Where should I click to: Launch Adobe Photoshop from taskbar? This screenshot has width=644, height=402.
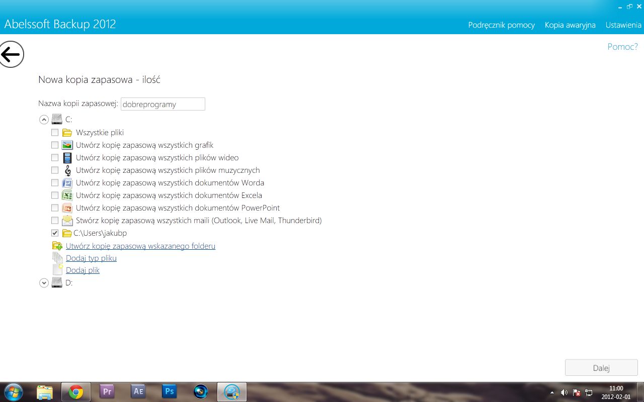[170, 391]
